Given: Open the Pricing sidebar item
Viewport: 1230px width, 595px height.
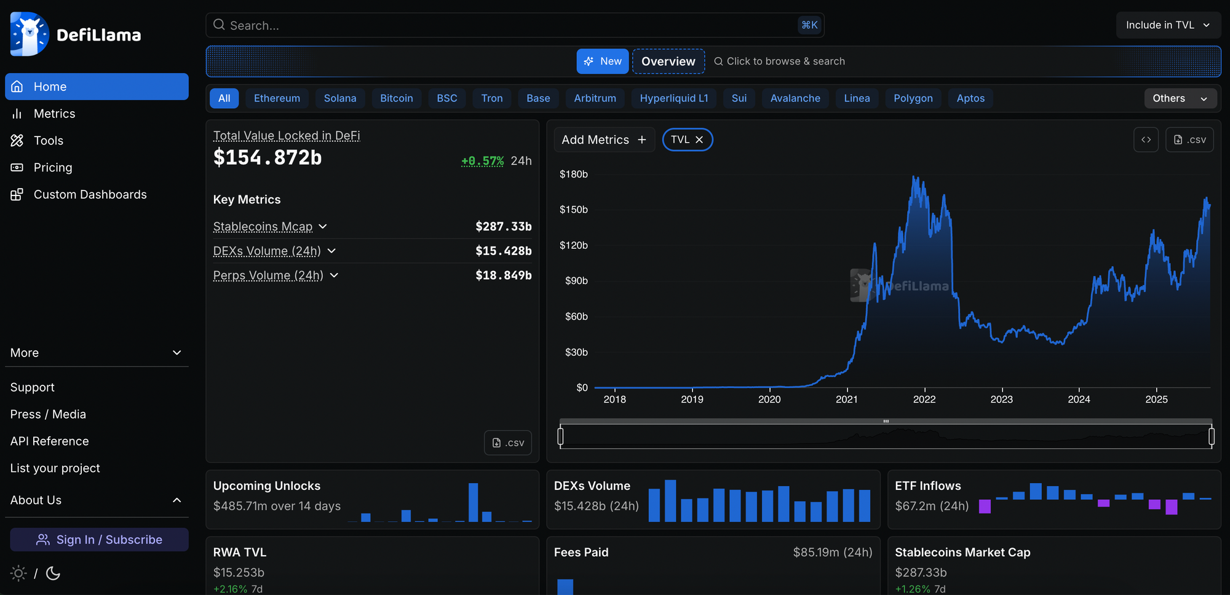Looking at the screenshot, I should [97, 167].
